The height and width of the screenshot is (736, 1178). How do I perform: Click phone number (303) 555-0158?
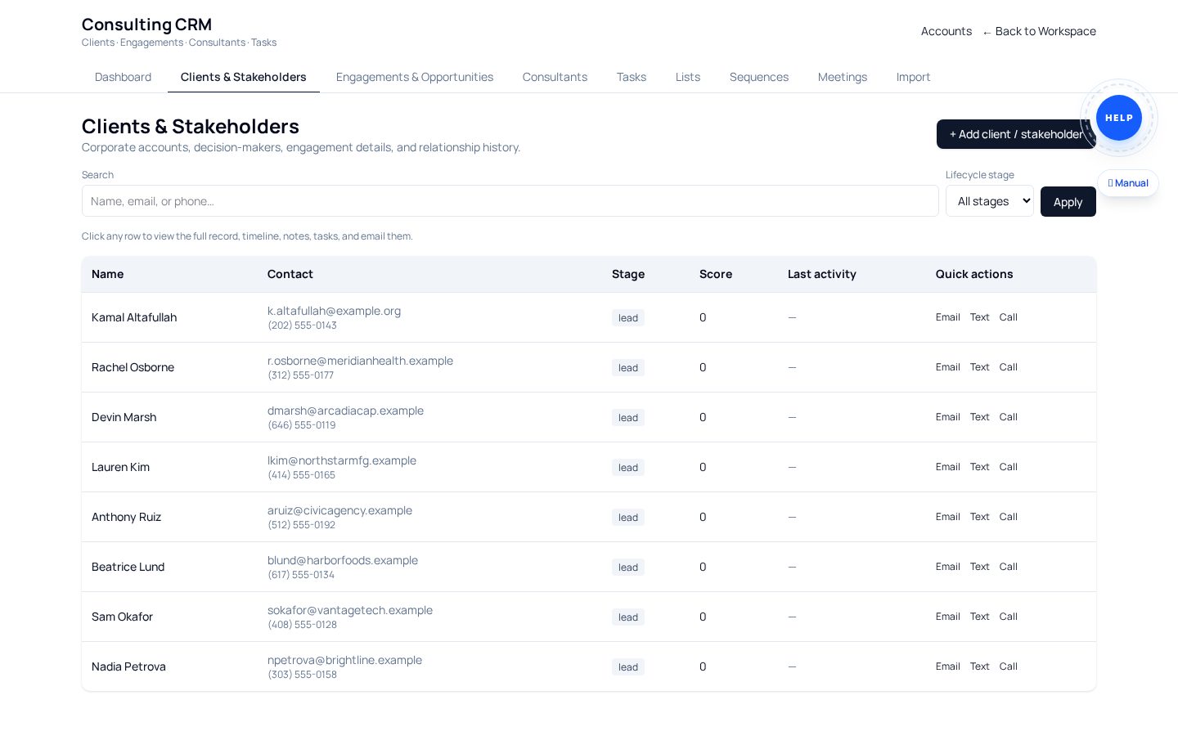pyautogui.click(x=302, y=675)
